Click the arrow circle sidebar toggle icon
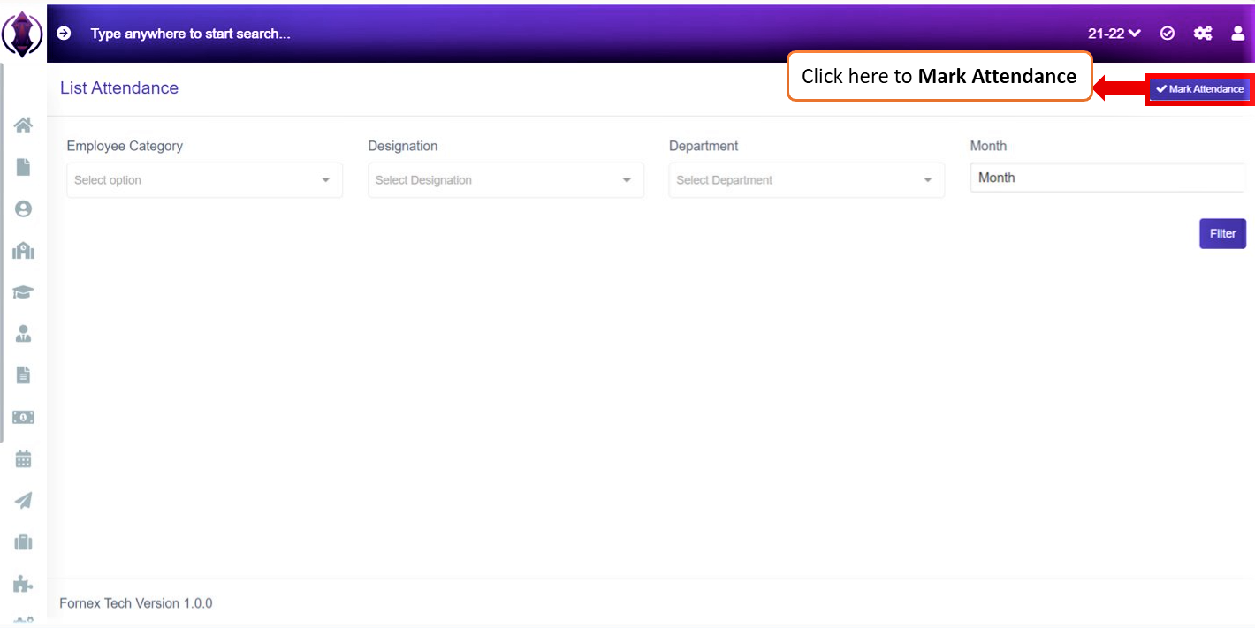 click(64, 34)
